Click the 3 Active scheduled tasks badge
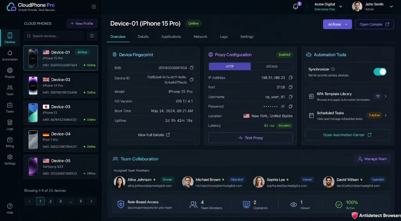 coord(374,115)
